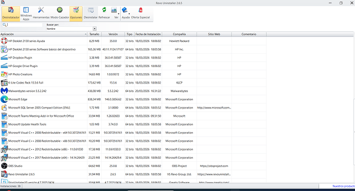This screenshot has width=355, height=191.
Task: Click date 20/03/2026 16:31:22 cell
Action: (x=148, y=91)
